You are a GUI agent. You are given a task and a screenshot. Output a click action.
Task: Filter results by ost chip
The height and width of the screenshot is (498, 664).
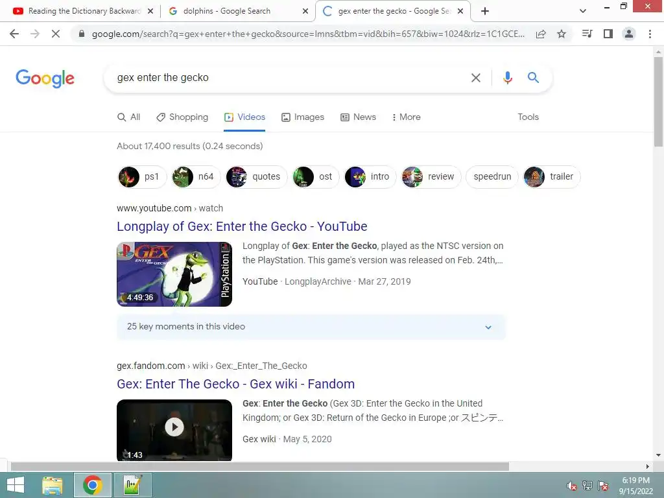click(x=316, y=176)
